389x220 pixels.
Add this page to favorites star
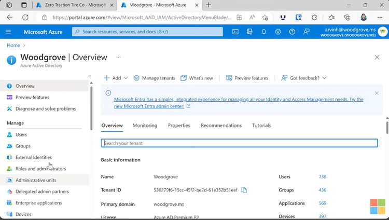[x=265, y=17]
